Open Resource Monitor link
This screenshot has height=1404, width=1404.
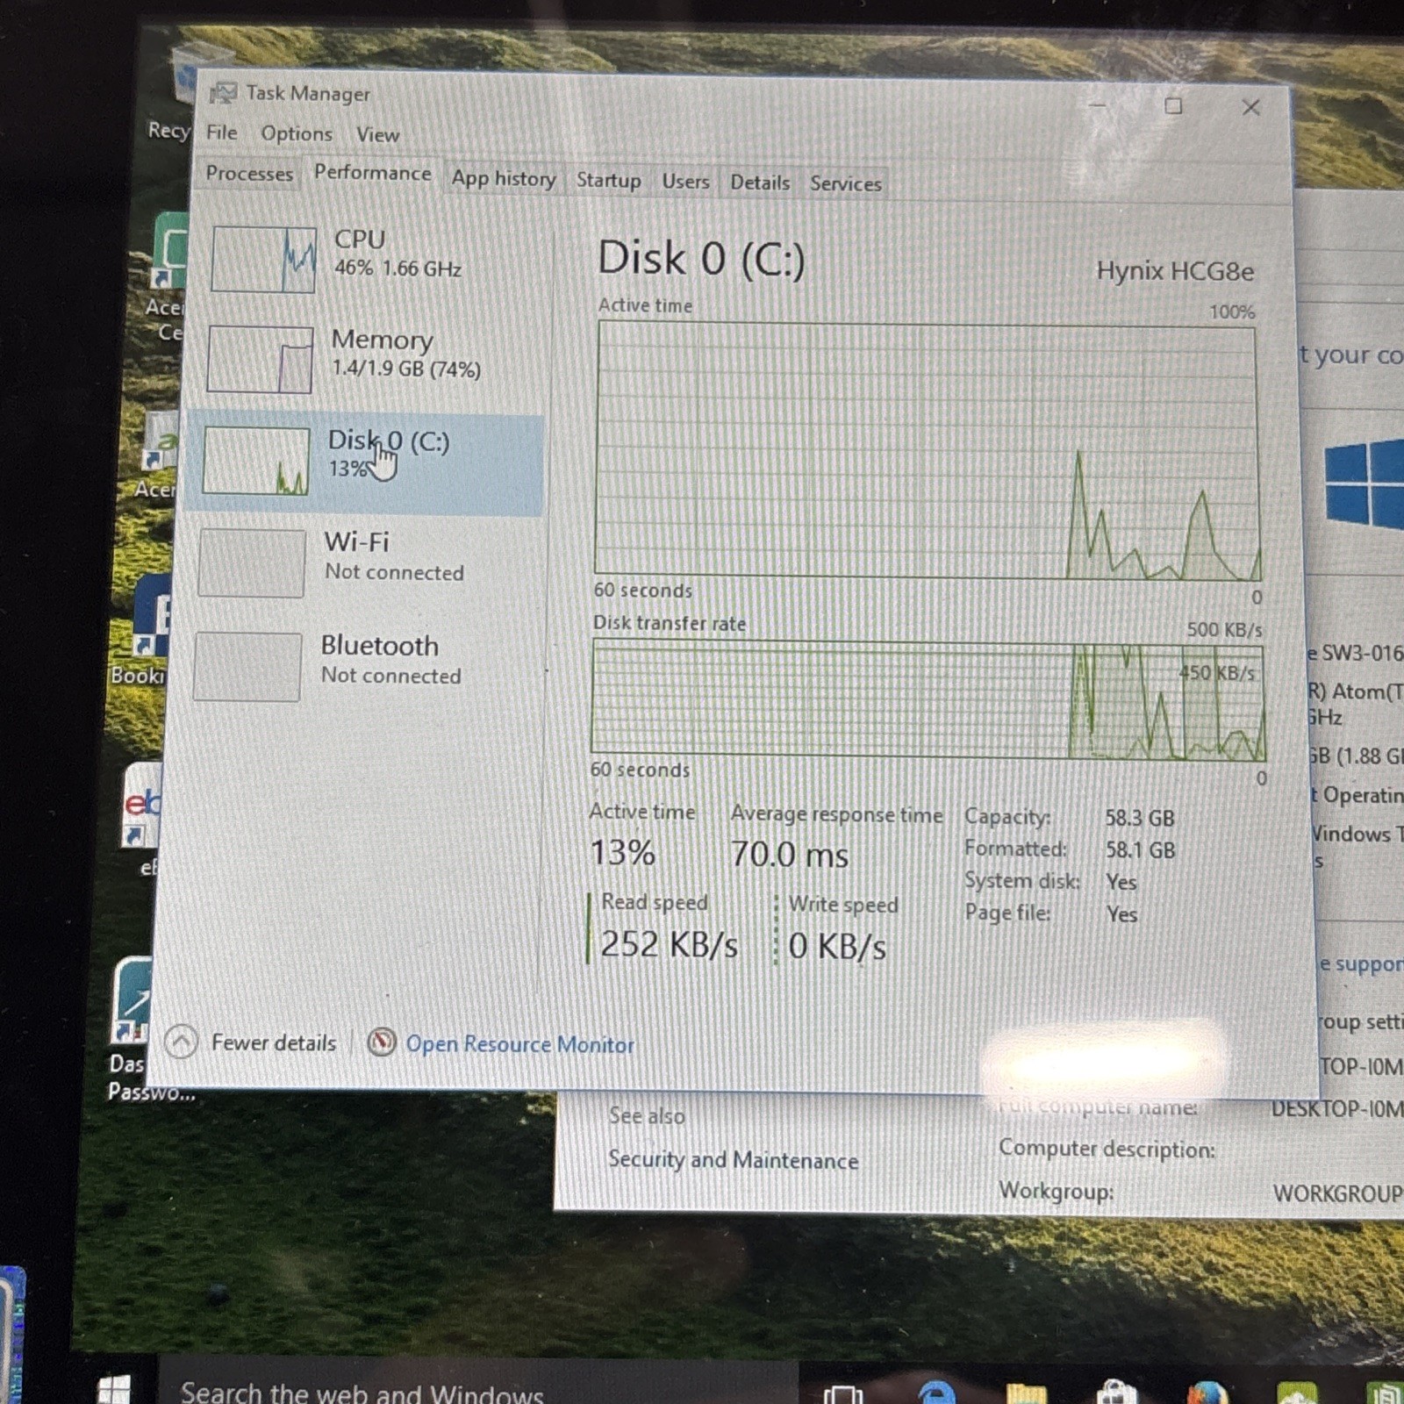click(x=519, y=1044)
